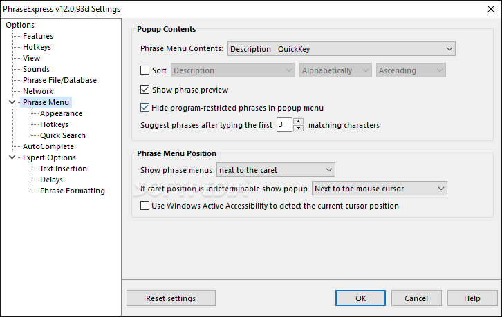Screen dimensions: 502x317
Task: Open Phrase File/Database settings
Action: pos(59,80)
